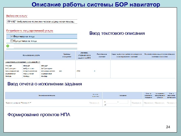Viewport: 181px width, 136px height.
Task: Click the Госзадание column header
Action: [123, 95]
